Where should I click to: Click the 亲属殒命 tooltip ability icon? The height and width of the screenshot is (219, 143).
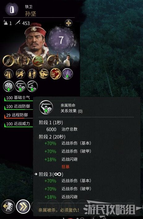coord(46,108)
